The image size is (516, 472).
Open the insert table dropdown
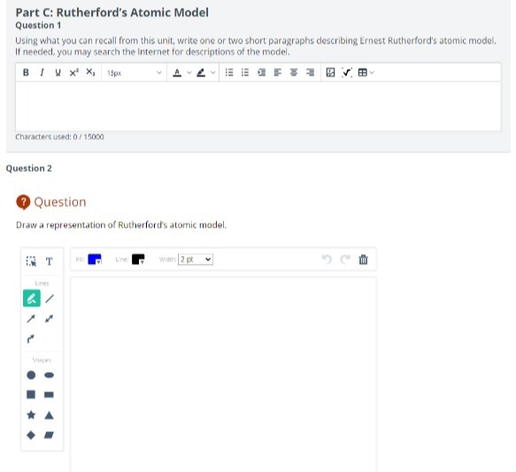coord(366,73)
